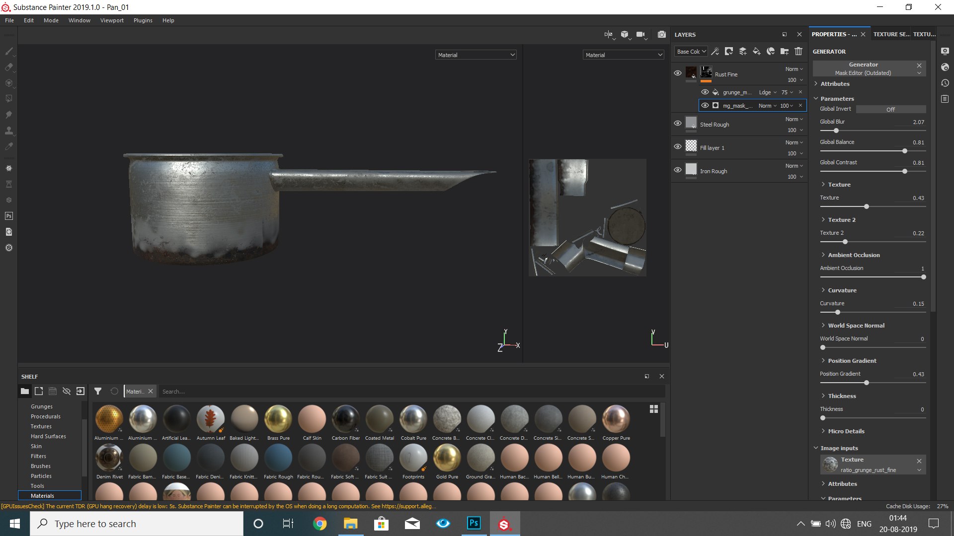The width and height of the screenshot is (954, 536).
Task: Open the 3D viewport Material dropdown
Action: 476,55
